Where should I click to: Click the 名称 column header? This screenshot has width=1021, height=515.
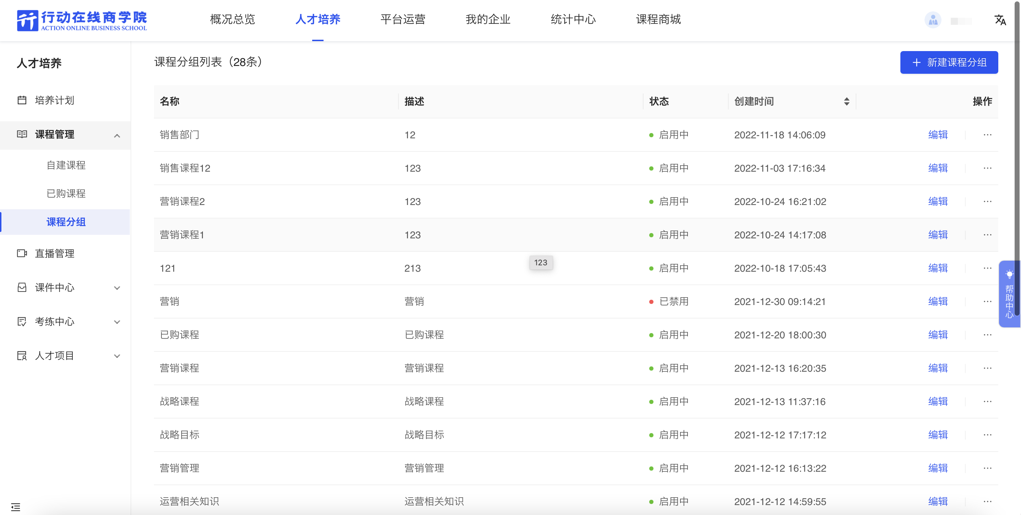click(x=170, y=101)
